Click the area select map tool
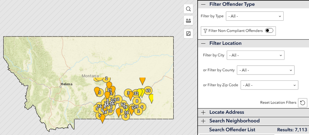This screenshot has width=309, height=135. (x=188, y=34)
